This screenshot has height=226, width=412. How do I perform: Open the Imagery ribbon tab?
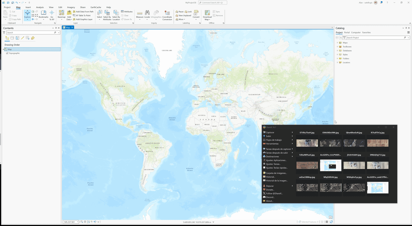[x=71, y=7]
